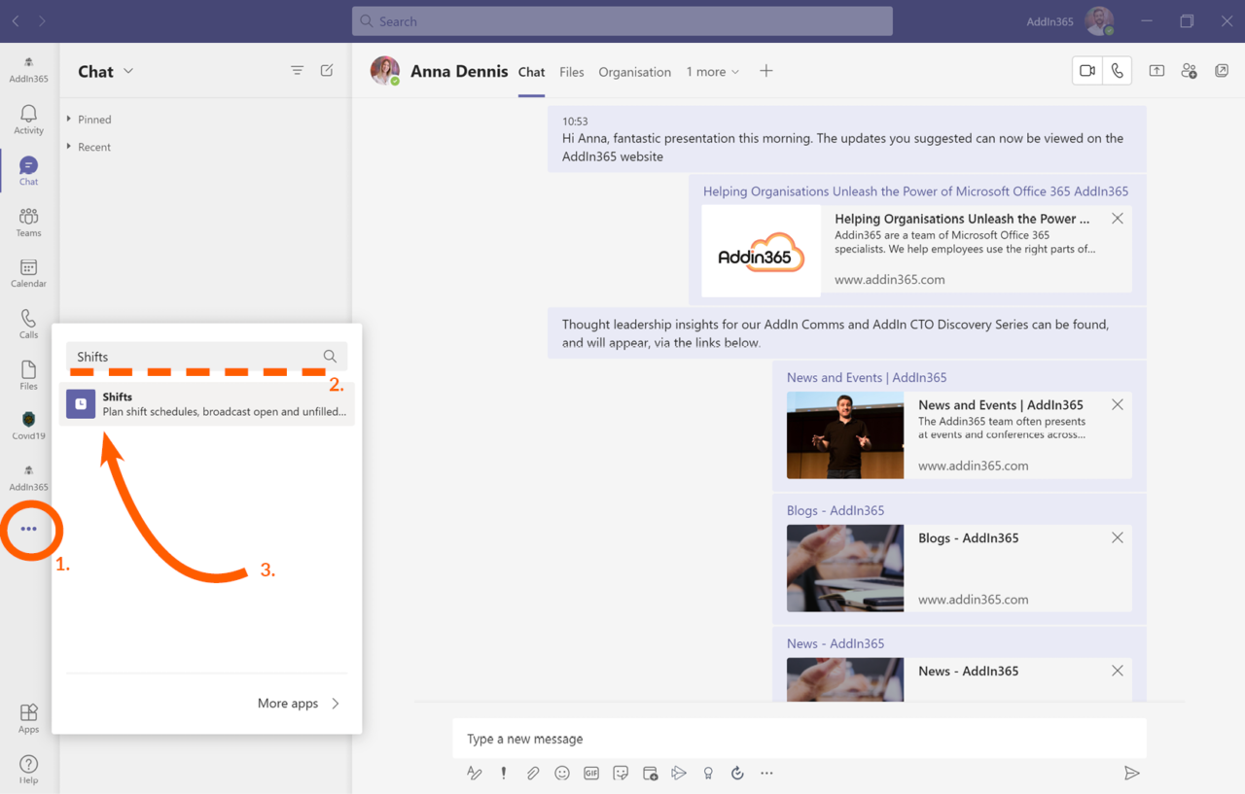
Task: Start a new chat
Action: click(326, 70)
